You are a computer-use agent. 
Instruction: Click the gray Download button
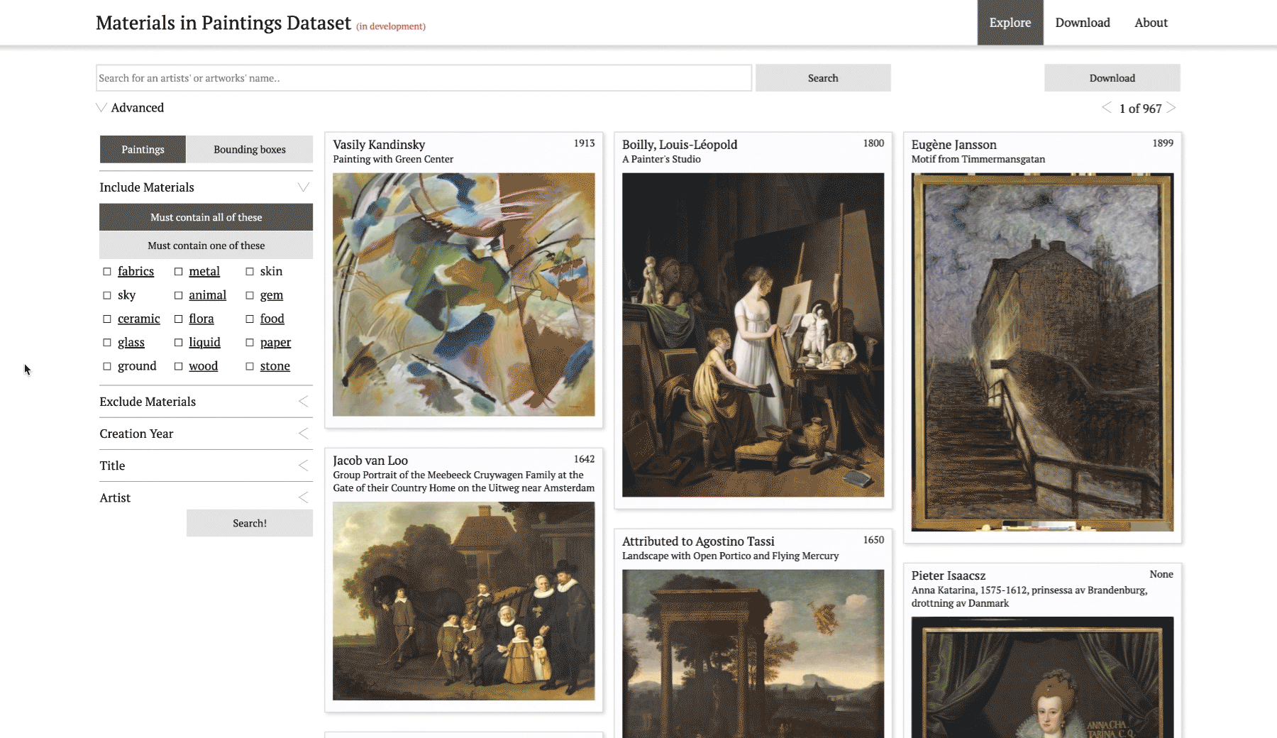click(x=1112, y=78)
